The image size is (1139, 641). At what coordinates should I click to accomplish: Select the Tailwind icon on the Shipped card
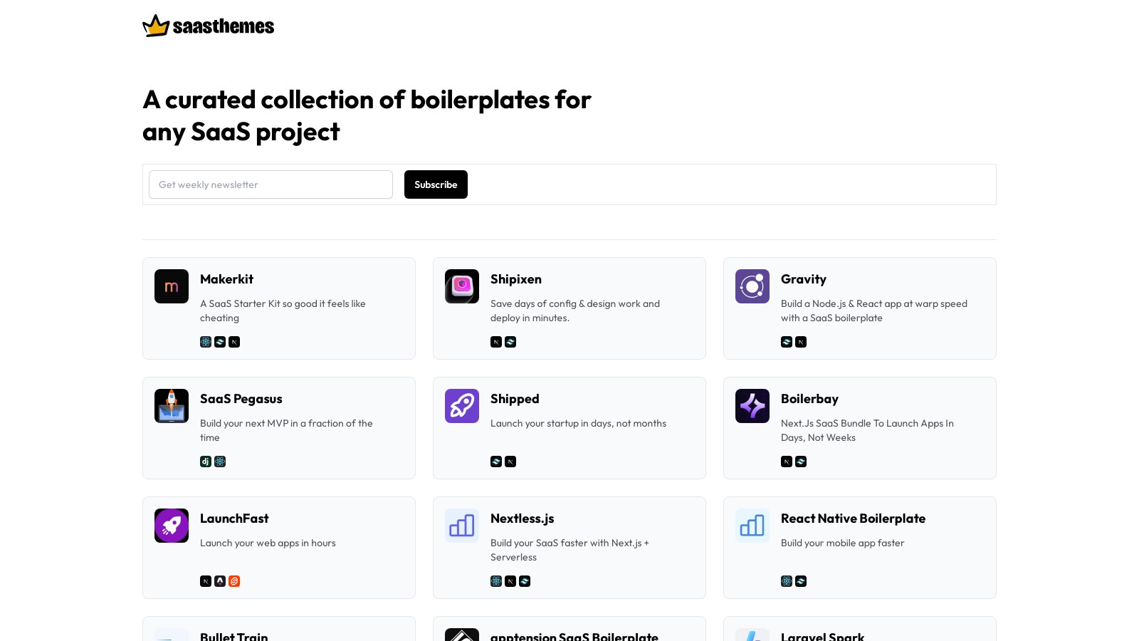[x=496, y=462]
